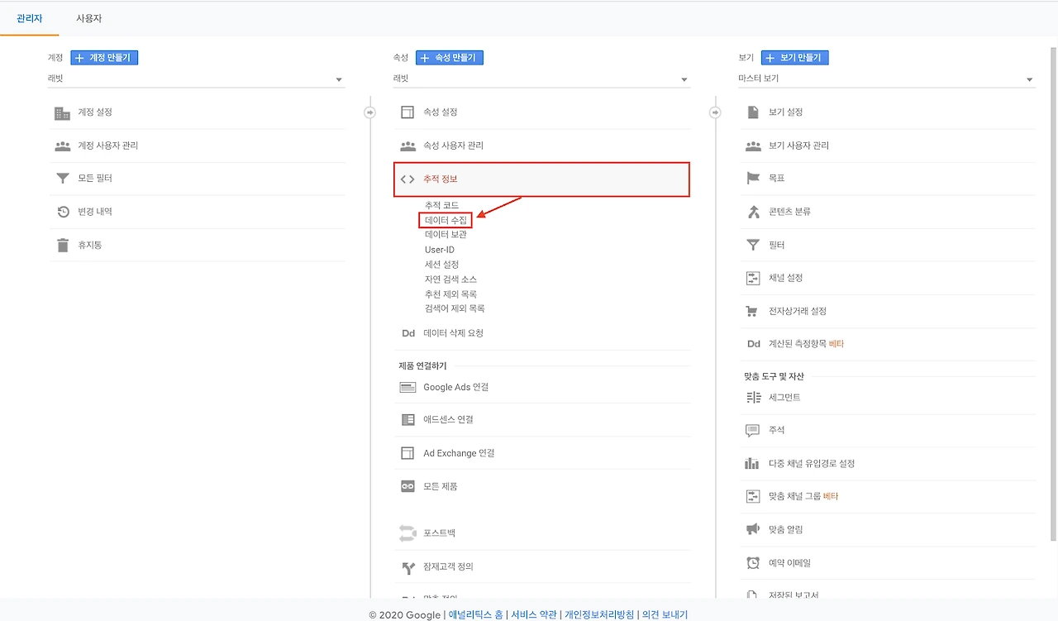This screenshot has height=621, width=1058.
Task: Collapse the 추적 정보 section
Action: coord(541,179)
